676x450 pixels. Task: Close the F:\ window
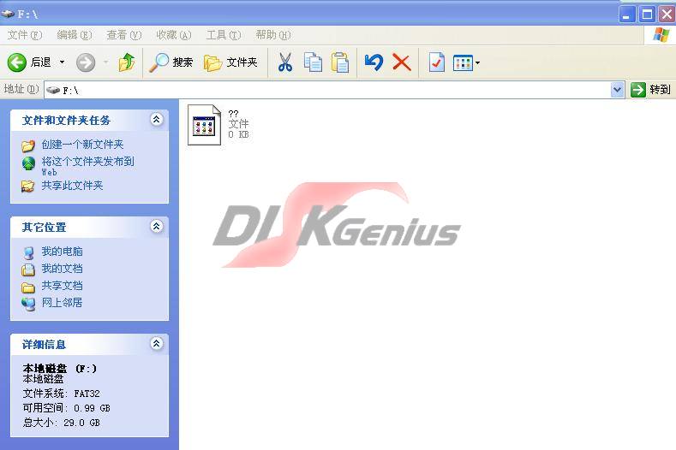tap(667, 15)
